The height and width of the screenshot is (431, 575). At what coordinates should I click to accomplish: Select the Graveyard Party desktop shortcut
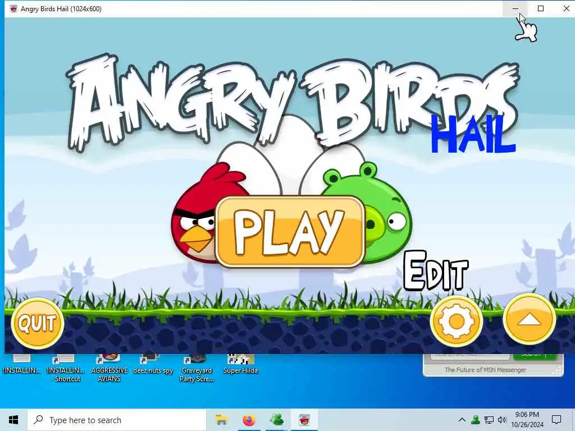[x=197, y=369]
